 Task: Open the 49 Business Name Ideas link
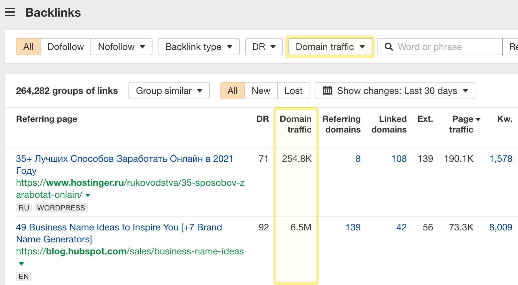pyautogui.click(x=119, y=227)
